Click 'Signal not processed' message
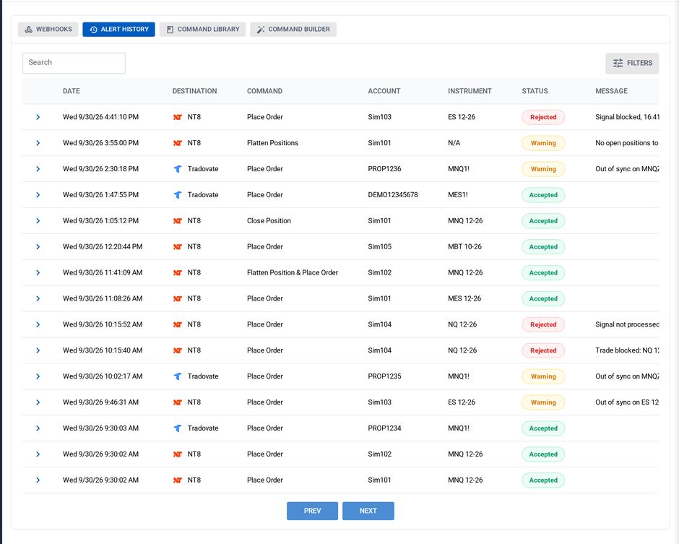Viewport: 679px width, 544px height. 627,324
